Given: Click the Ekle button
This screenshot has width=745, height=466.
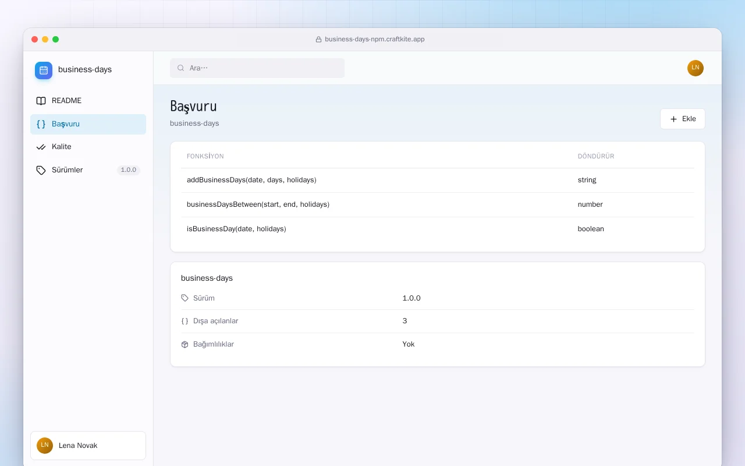Looking at the screenshot, I should coord(682,119).
